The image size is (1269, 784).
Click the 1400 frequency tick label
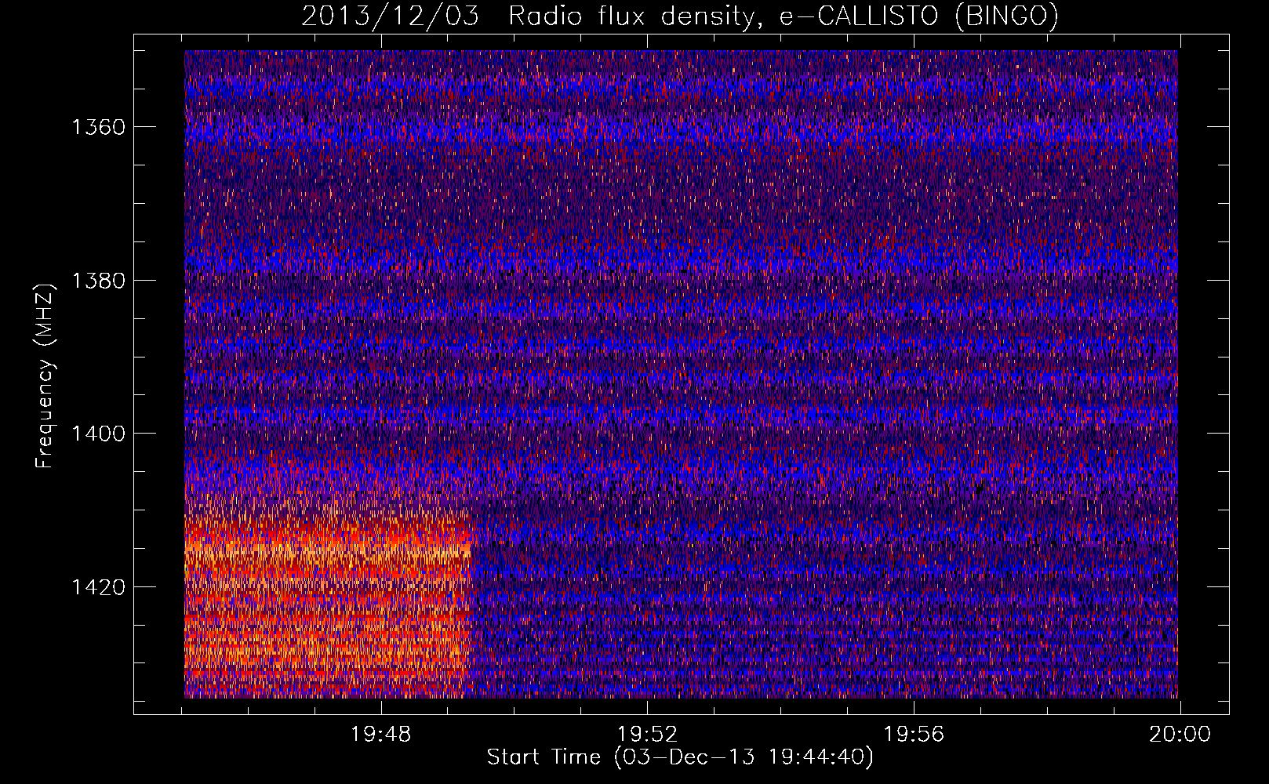tap(99, 434)
